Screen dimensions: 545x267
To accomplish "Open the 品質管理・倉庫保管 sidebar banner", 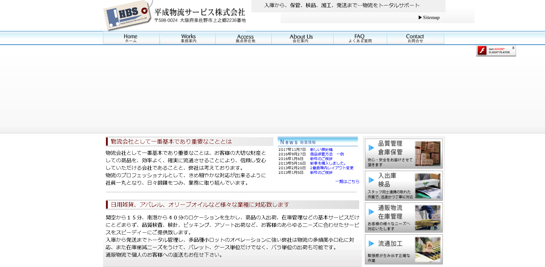I will coord(403,153).
